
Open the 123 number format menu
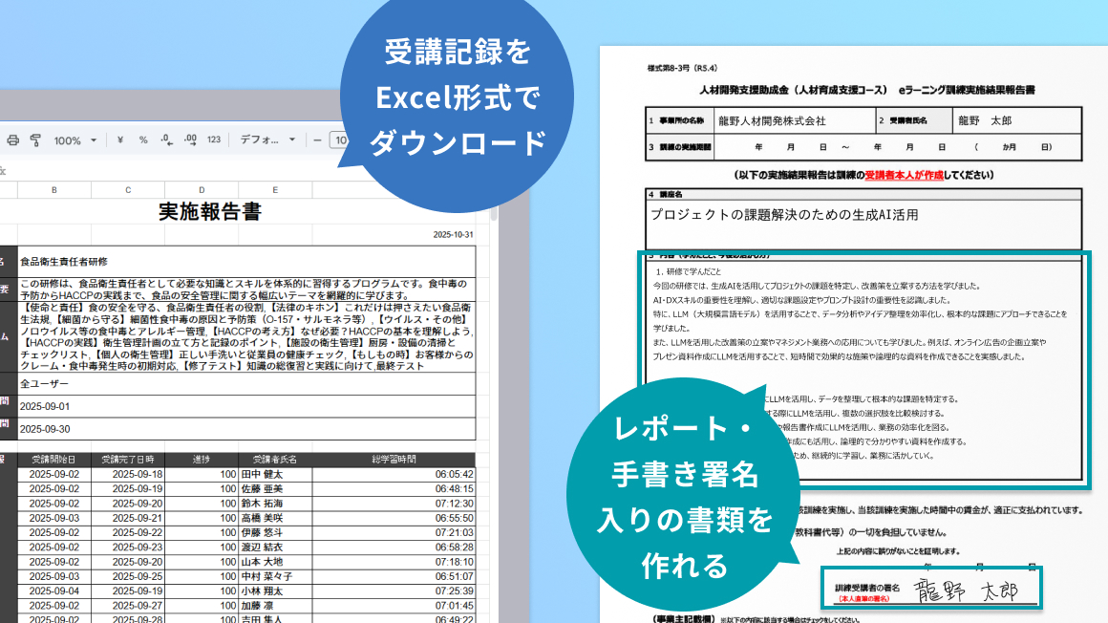point(214,140)
